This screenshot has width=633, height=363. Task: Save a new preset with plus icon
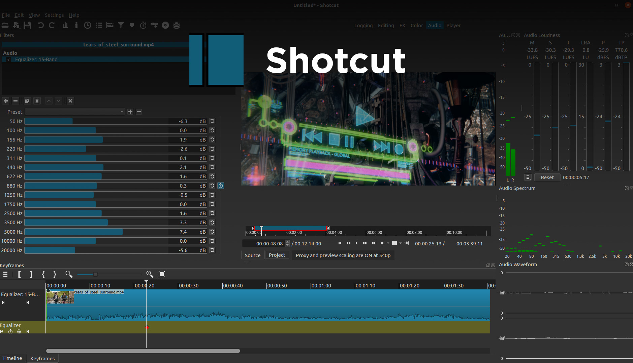click(x=130, y=112)
